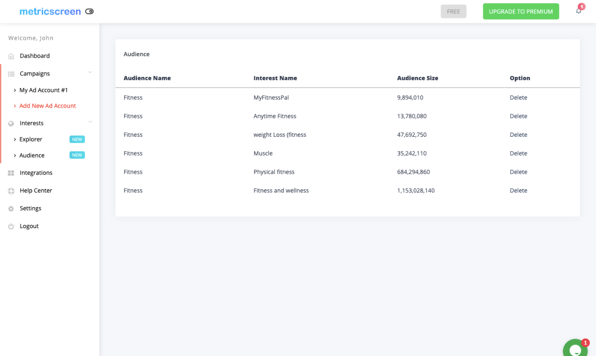Open the chat support bubble

point(575,349)
